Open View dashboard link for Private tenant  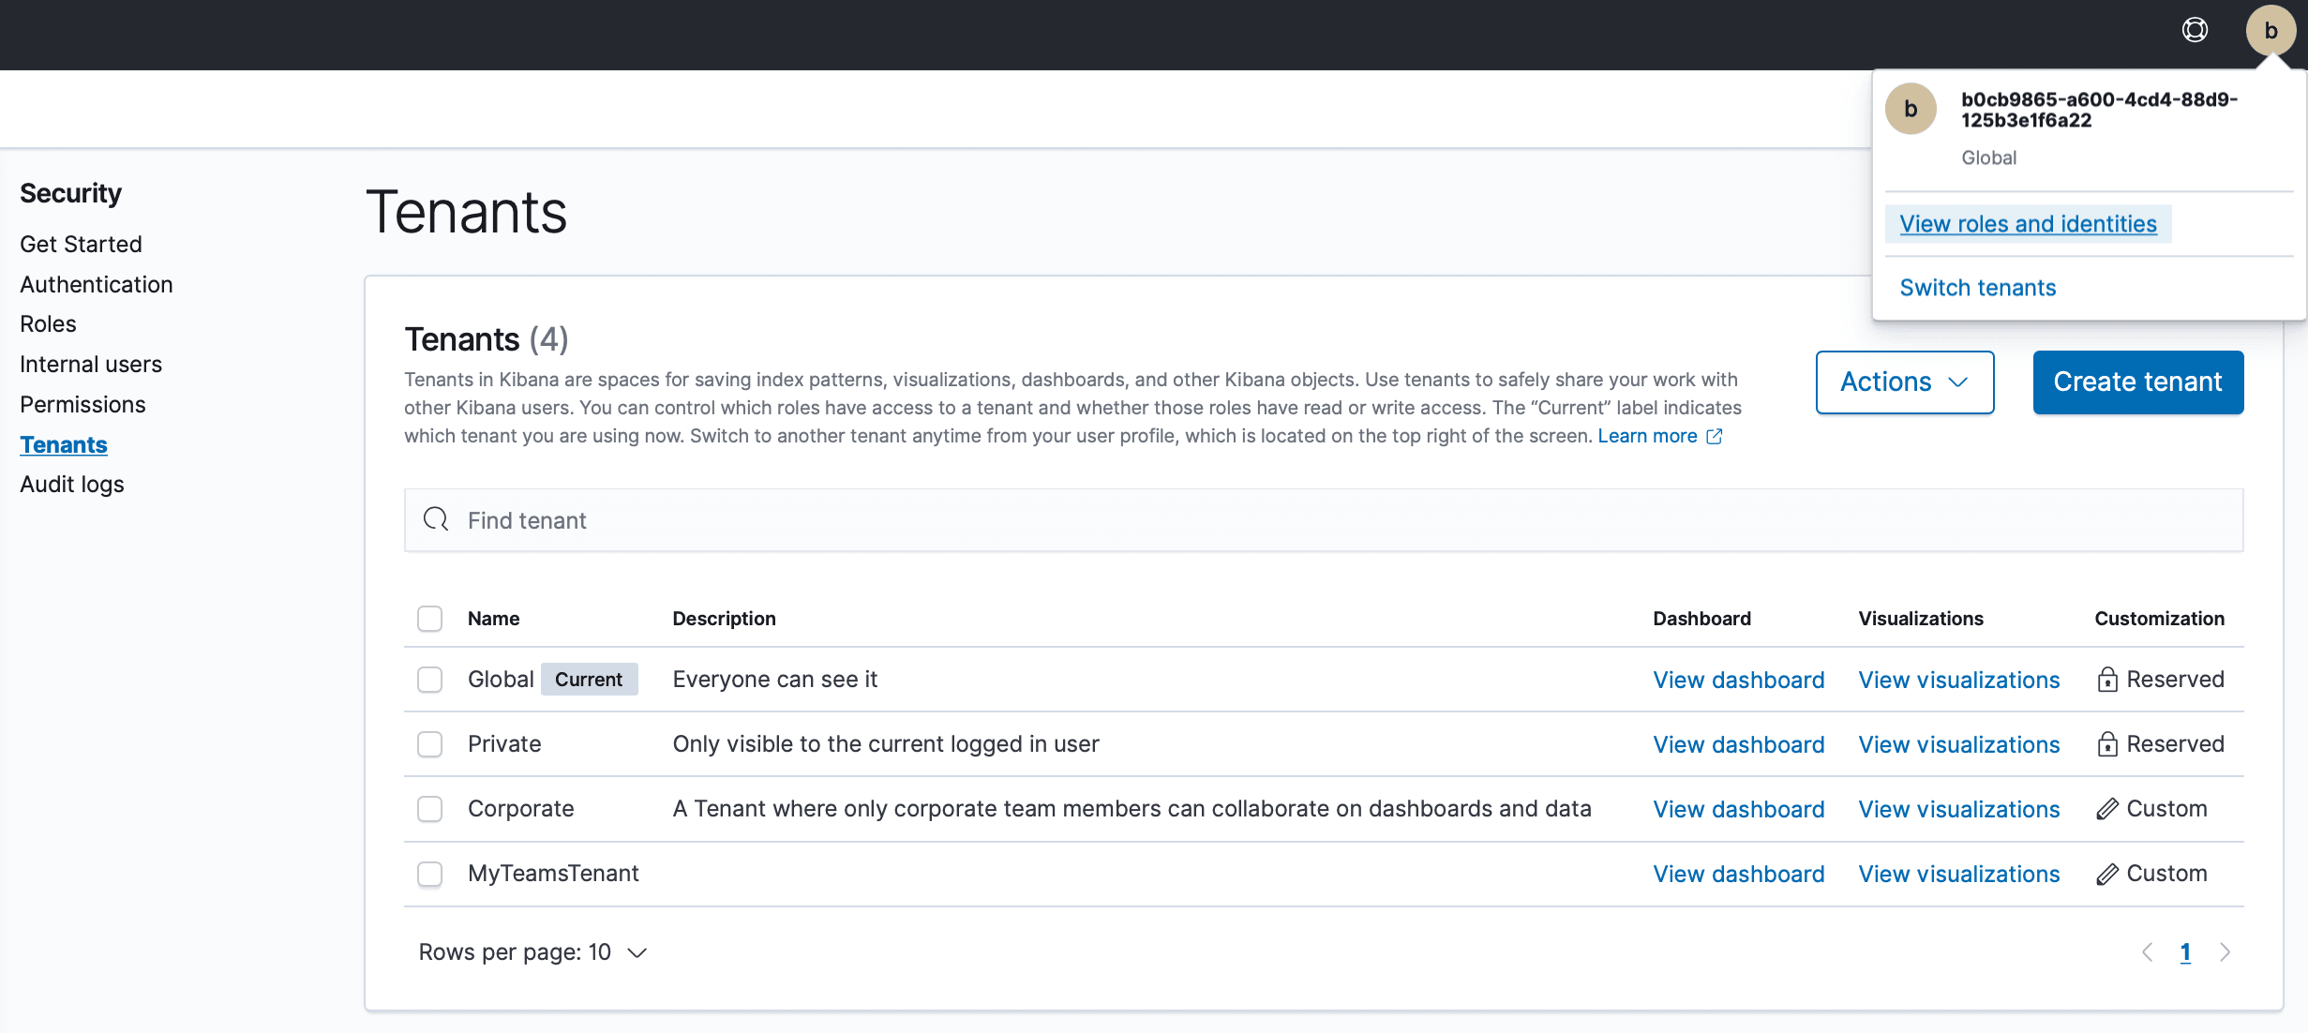pos(1738,744)
